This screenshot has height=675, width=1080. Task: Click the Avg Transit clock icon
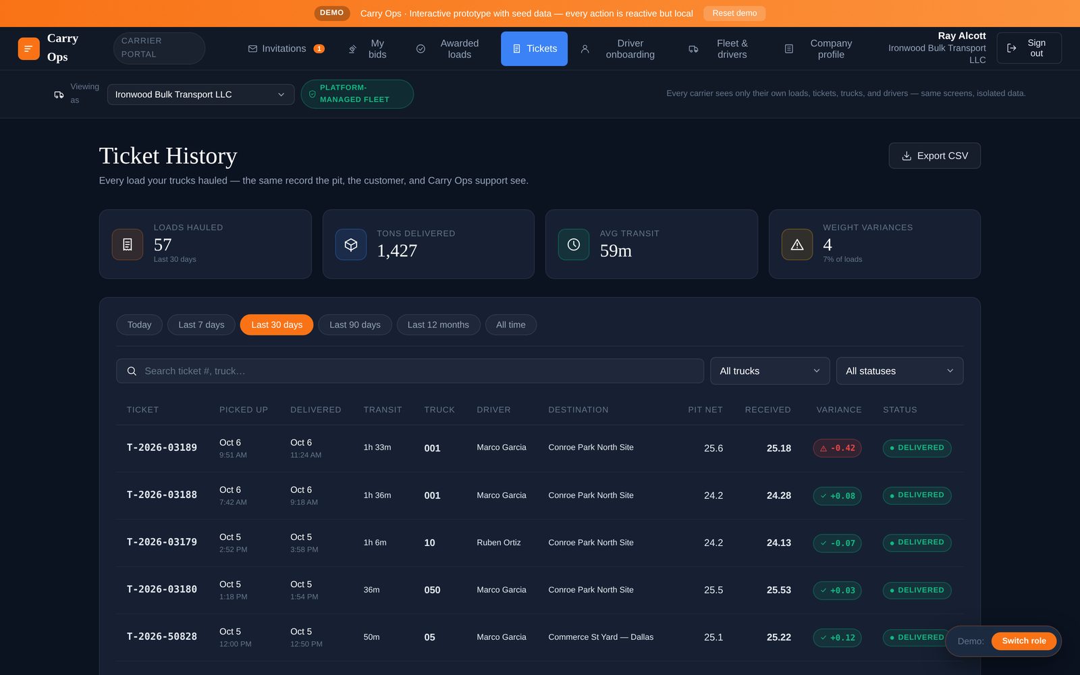573,244
